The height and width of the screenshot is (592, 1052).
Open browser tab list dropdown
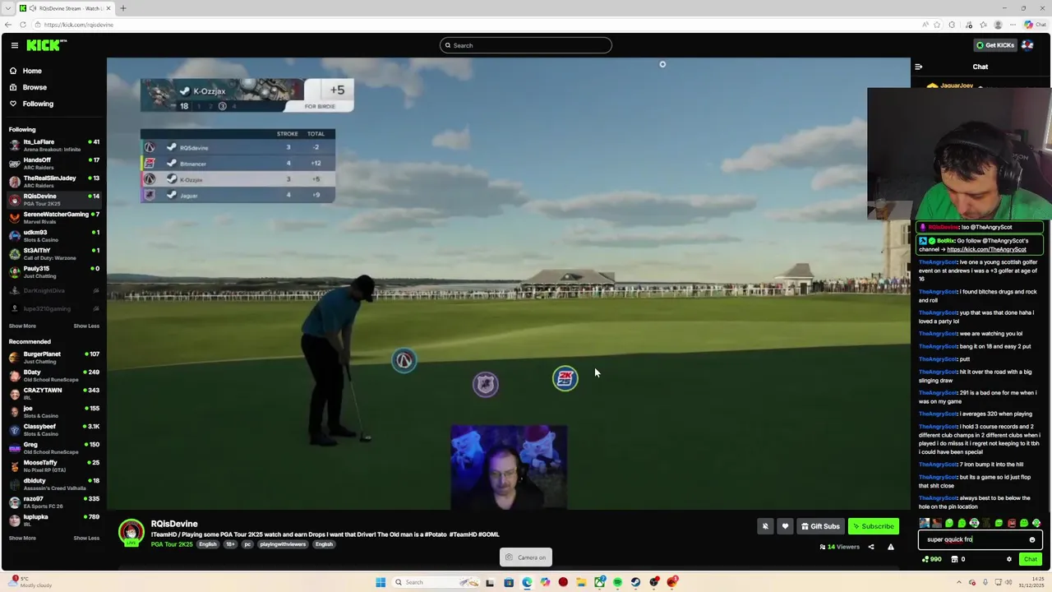[x=8, y=8]
